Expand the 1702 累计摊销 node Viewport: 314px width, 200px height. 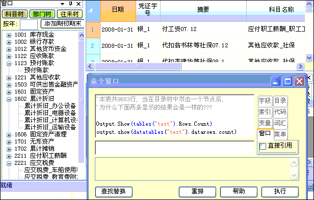tap(9, 149)
